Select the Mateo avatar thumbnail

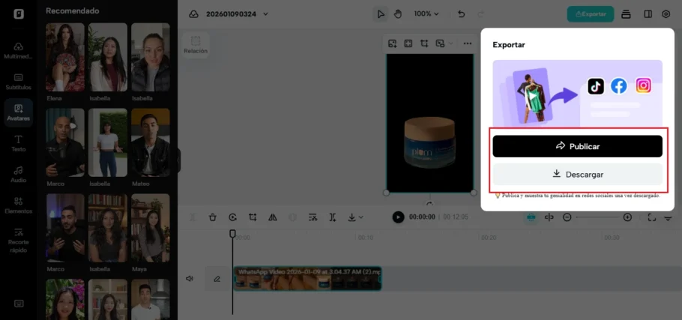coord(151,142)
